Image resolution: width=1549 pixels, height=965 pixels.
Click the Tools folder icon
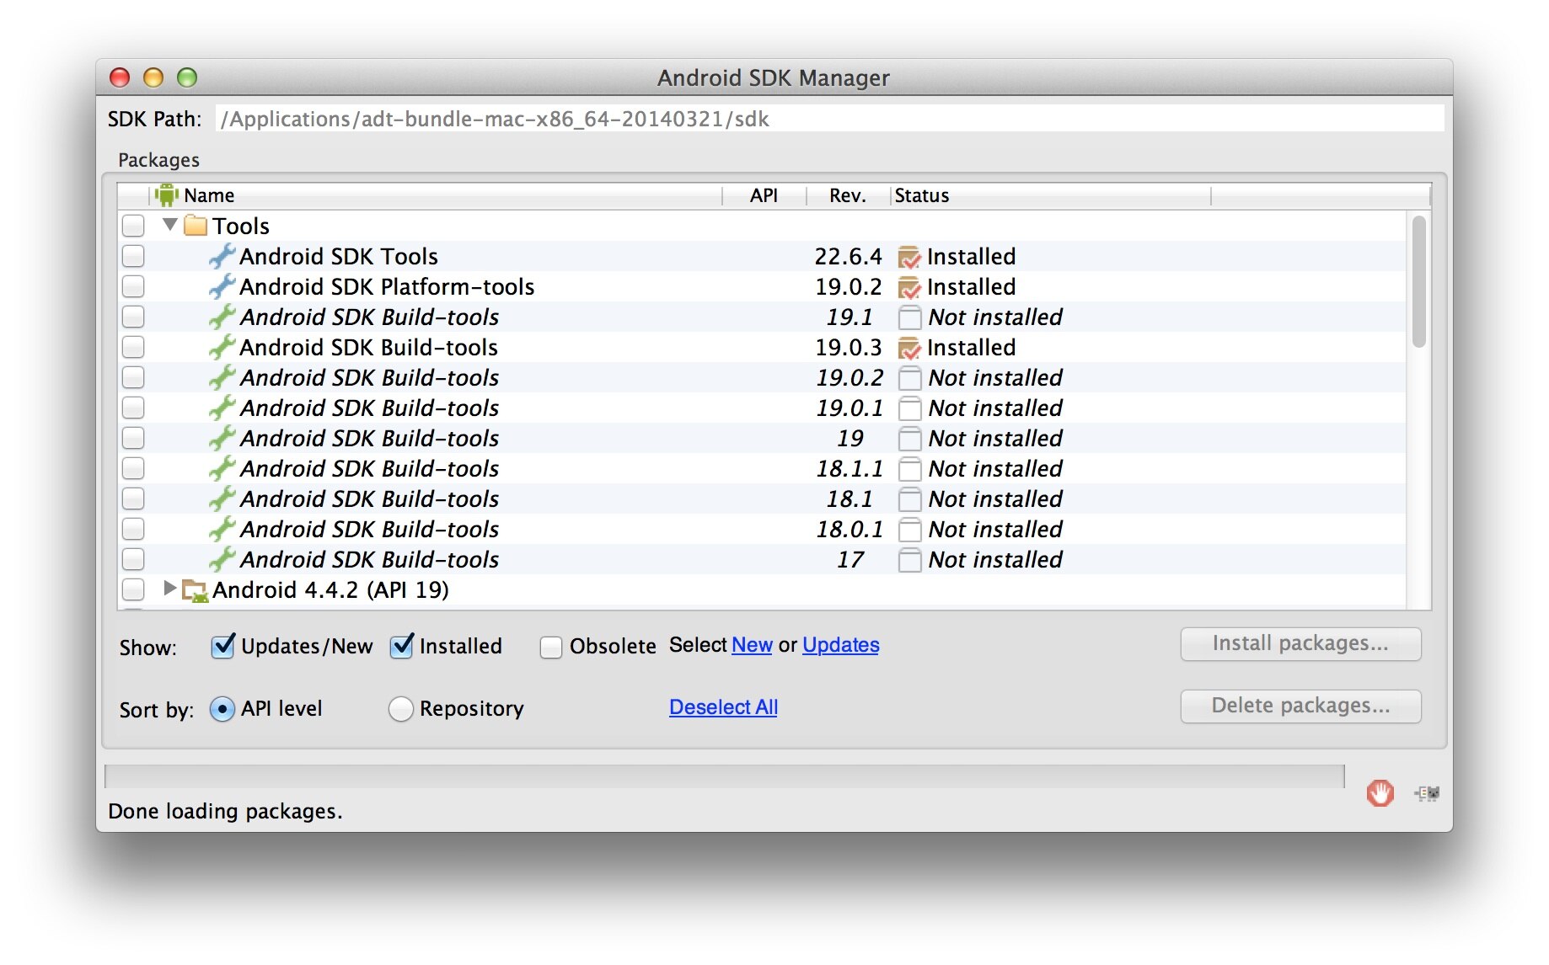pyautogui.click(x=196, y=226)
